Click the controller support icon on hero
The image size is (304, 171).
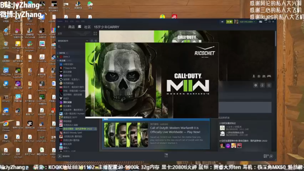coord(269,76)
